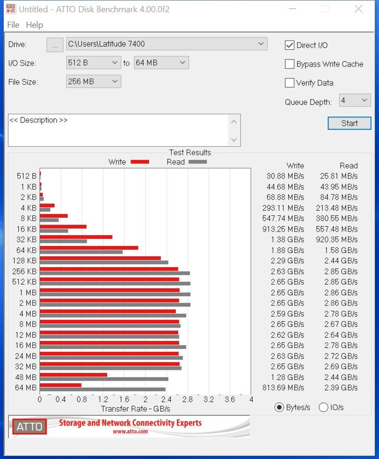Image resolution: width=379 pixels, height=459 pixels.
Task: Click the gray Read legend swatch
Action: tap(198, 162)
